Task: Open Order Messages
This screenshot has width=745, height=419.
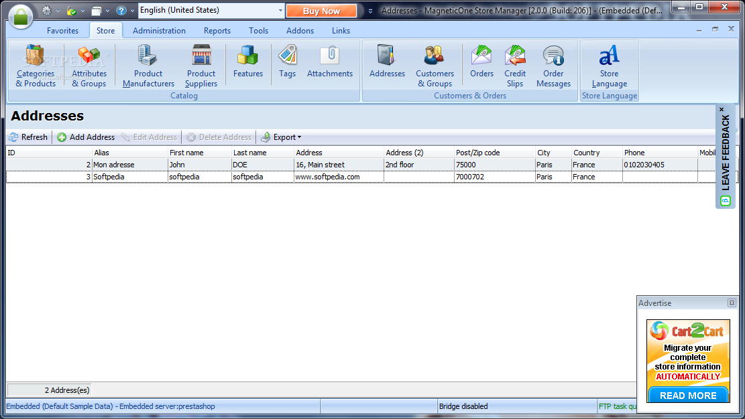Action: point(553,66)
